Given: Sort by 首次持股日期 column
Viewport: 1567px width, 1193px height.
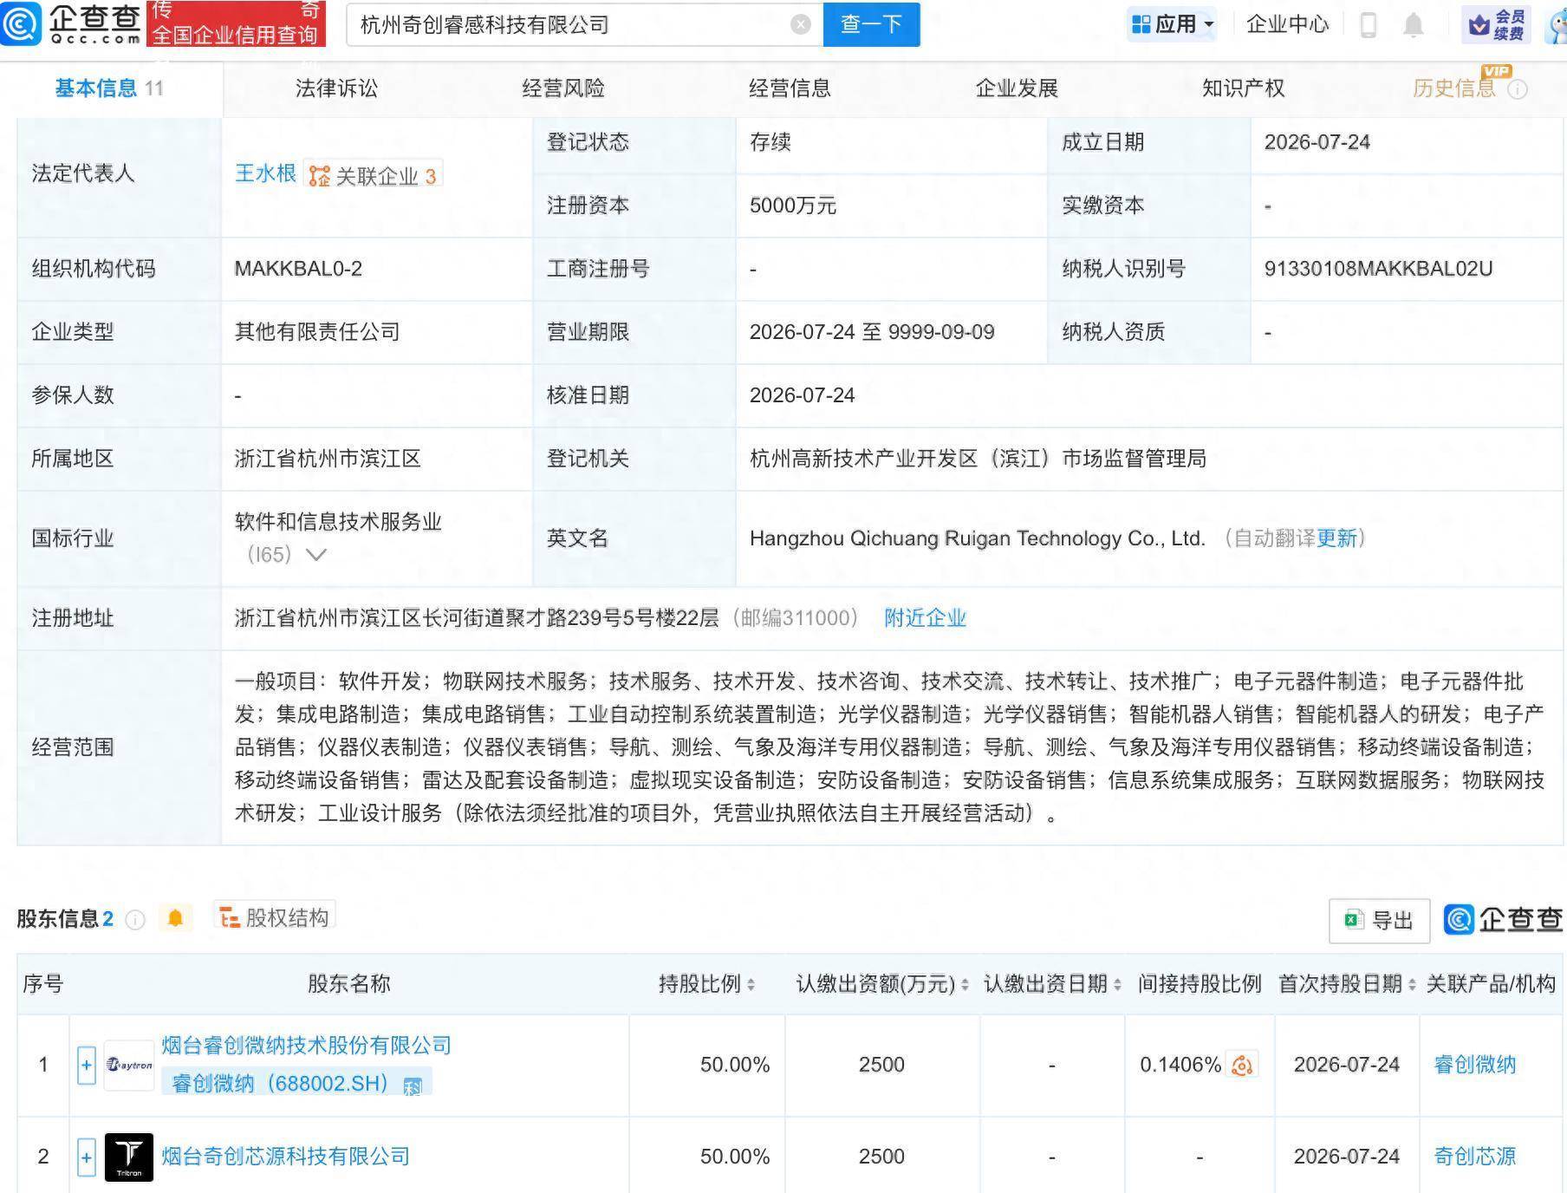Looking at the screenshot, I should pos(1347,984).
